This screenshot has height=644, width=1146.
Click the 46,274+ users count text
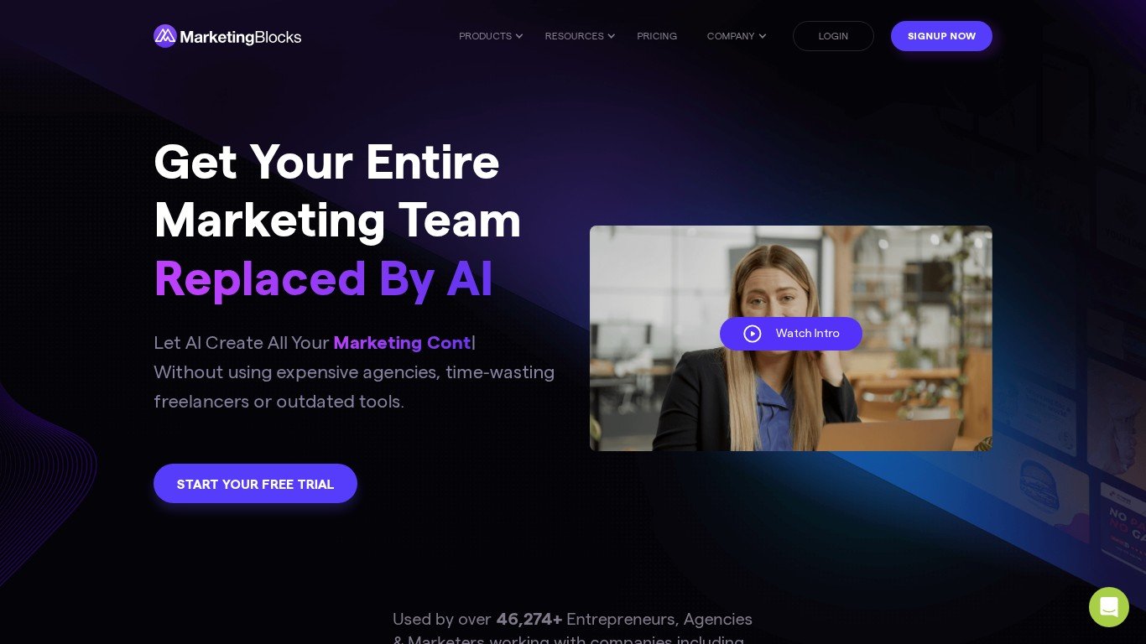click(529, 619)
